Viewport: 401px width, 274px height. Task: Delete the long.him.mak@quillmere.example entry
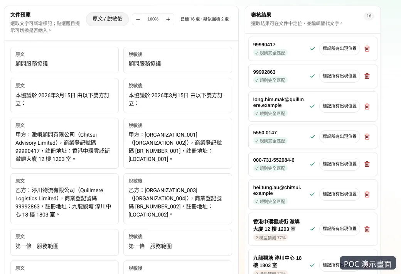[367, 106]
